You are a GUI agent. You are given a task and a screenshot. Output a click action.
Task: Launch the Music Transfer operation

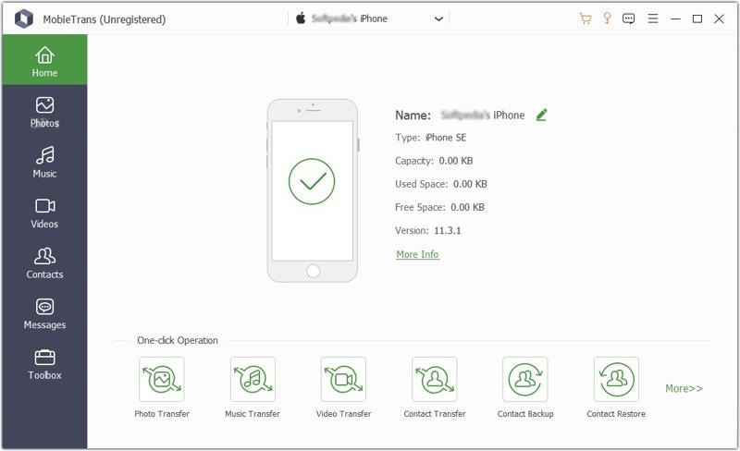(253, 379)
